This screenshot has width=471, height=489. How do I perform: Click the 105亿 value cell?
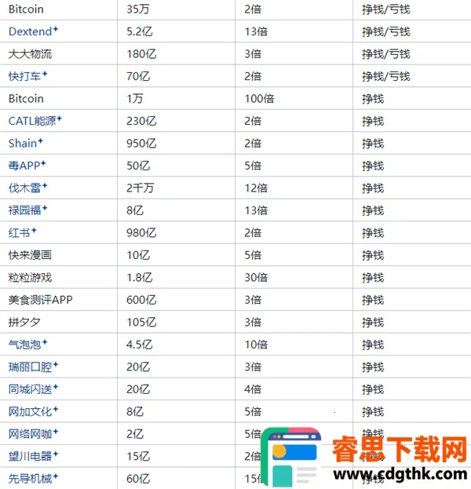click(177, 322)
